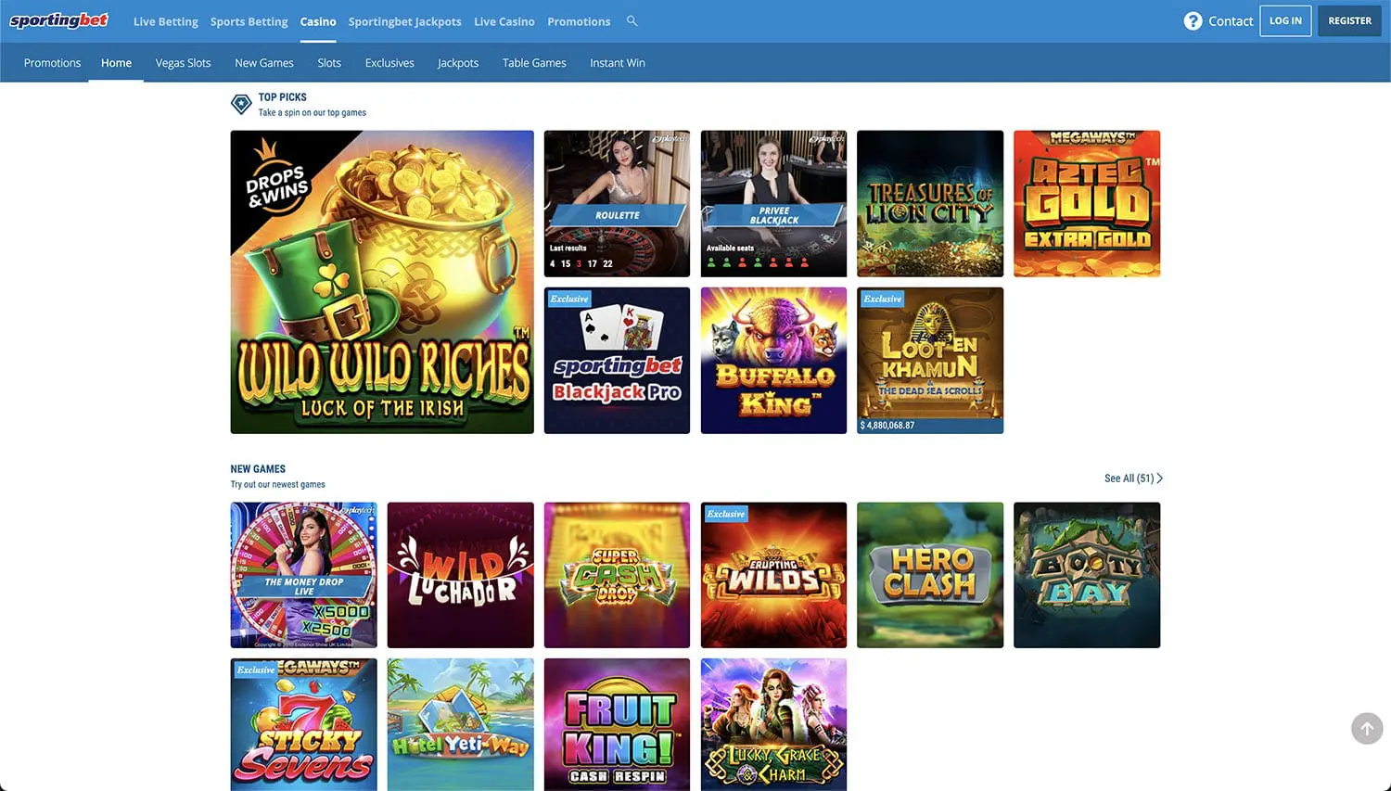Screen dimensions: 1391x791
Task: Open Sportingbet Blackjack Pro game
Action: (617, 361)
